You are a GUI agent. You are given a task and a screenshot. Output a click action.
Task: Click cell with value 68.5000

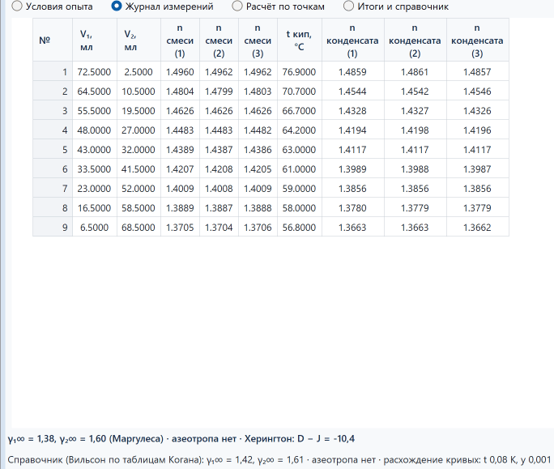tap(138, 228)
